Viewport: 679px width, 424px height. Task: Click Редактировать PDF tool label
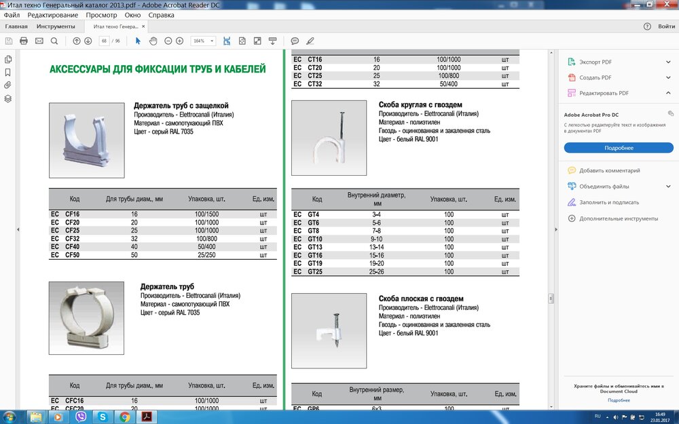coord(604,93)
